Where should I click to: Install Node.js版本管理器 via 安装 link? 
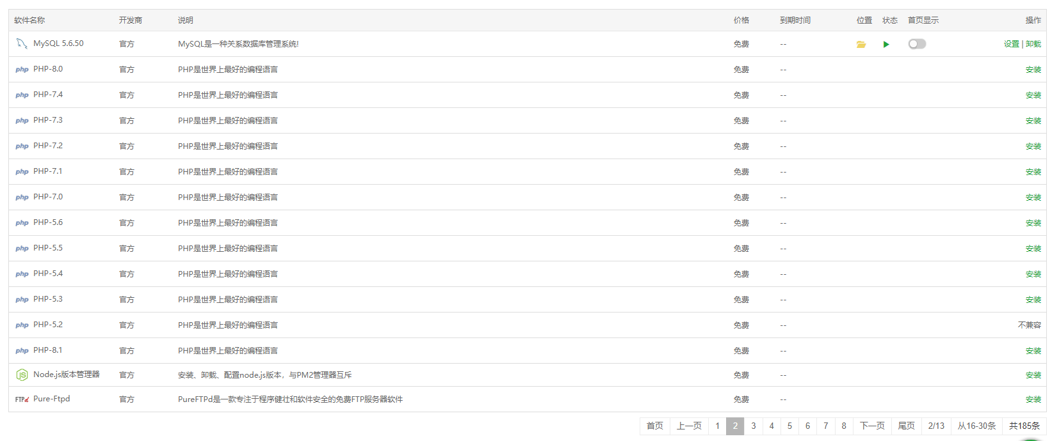(x=1033, y=375)
